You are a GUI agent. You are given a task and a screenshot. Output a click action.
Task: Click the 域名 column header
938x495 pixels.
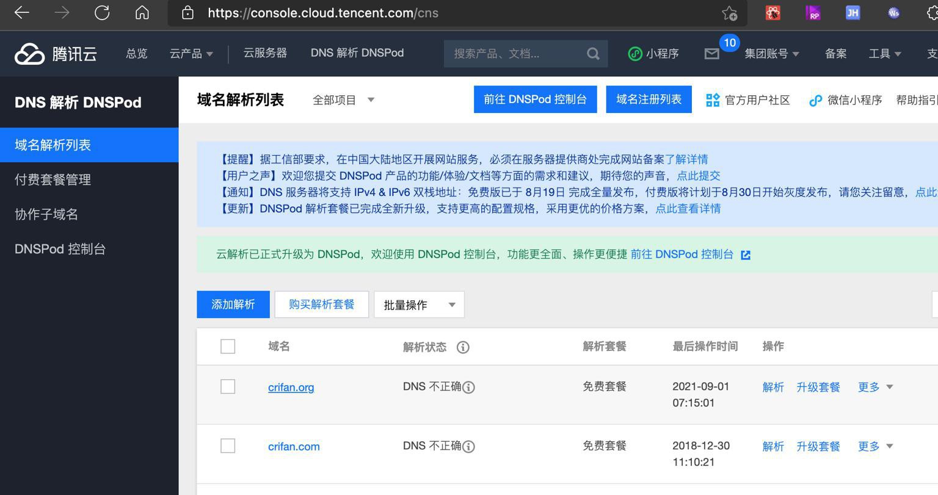pyautogui.click(x=279, y=347)
